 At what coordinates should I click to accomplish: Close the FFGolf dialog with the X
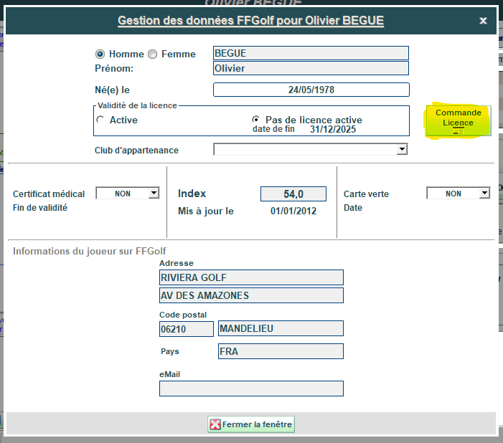point(483,21)
